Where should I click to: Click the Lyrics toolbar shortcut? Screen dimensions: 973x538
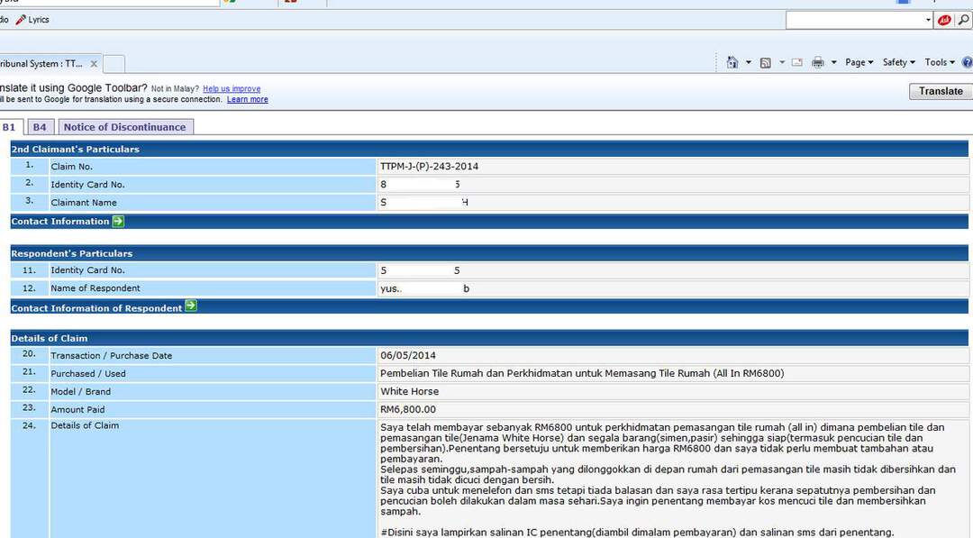32,20
